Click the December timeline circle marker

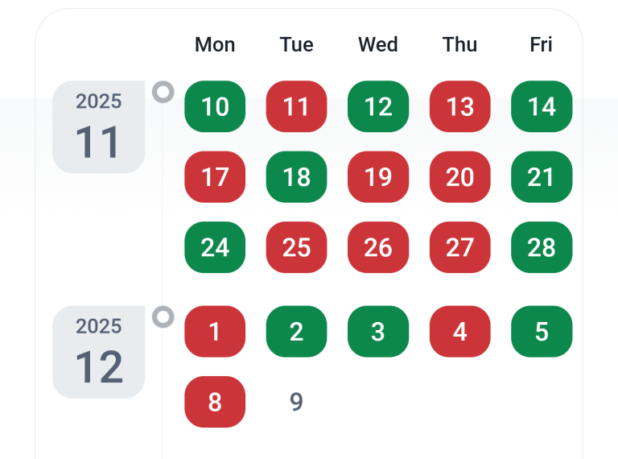click(x=163, y=317)
